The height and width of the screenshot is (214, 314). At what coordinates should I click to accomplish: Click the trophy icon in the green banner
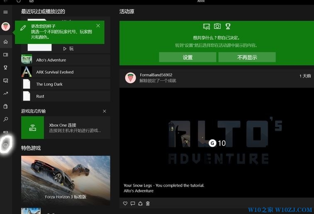coord(228,26)
